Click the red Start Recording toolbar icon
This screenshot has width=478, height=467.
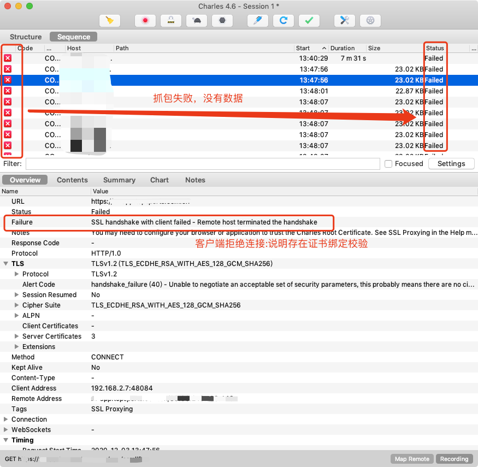(145, 20)
